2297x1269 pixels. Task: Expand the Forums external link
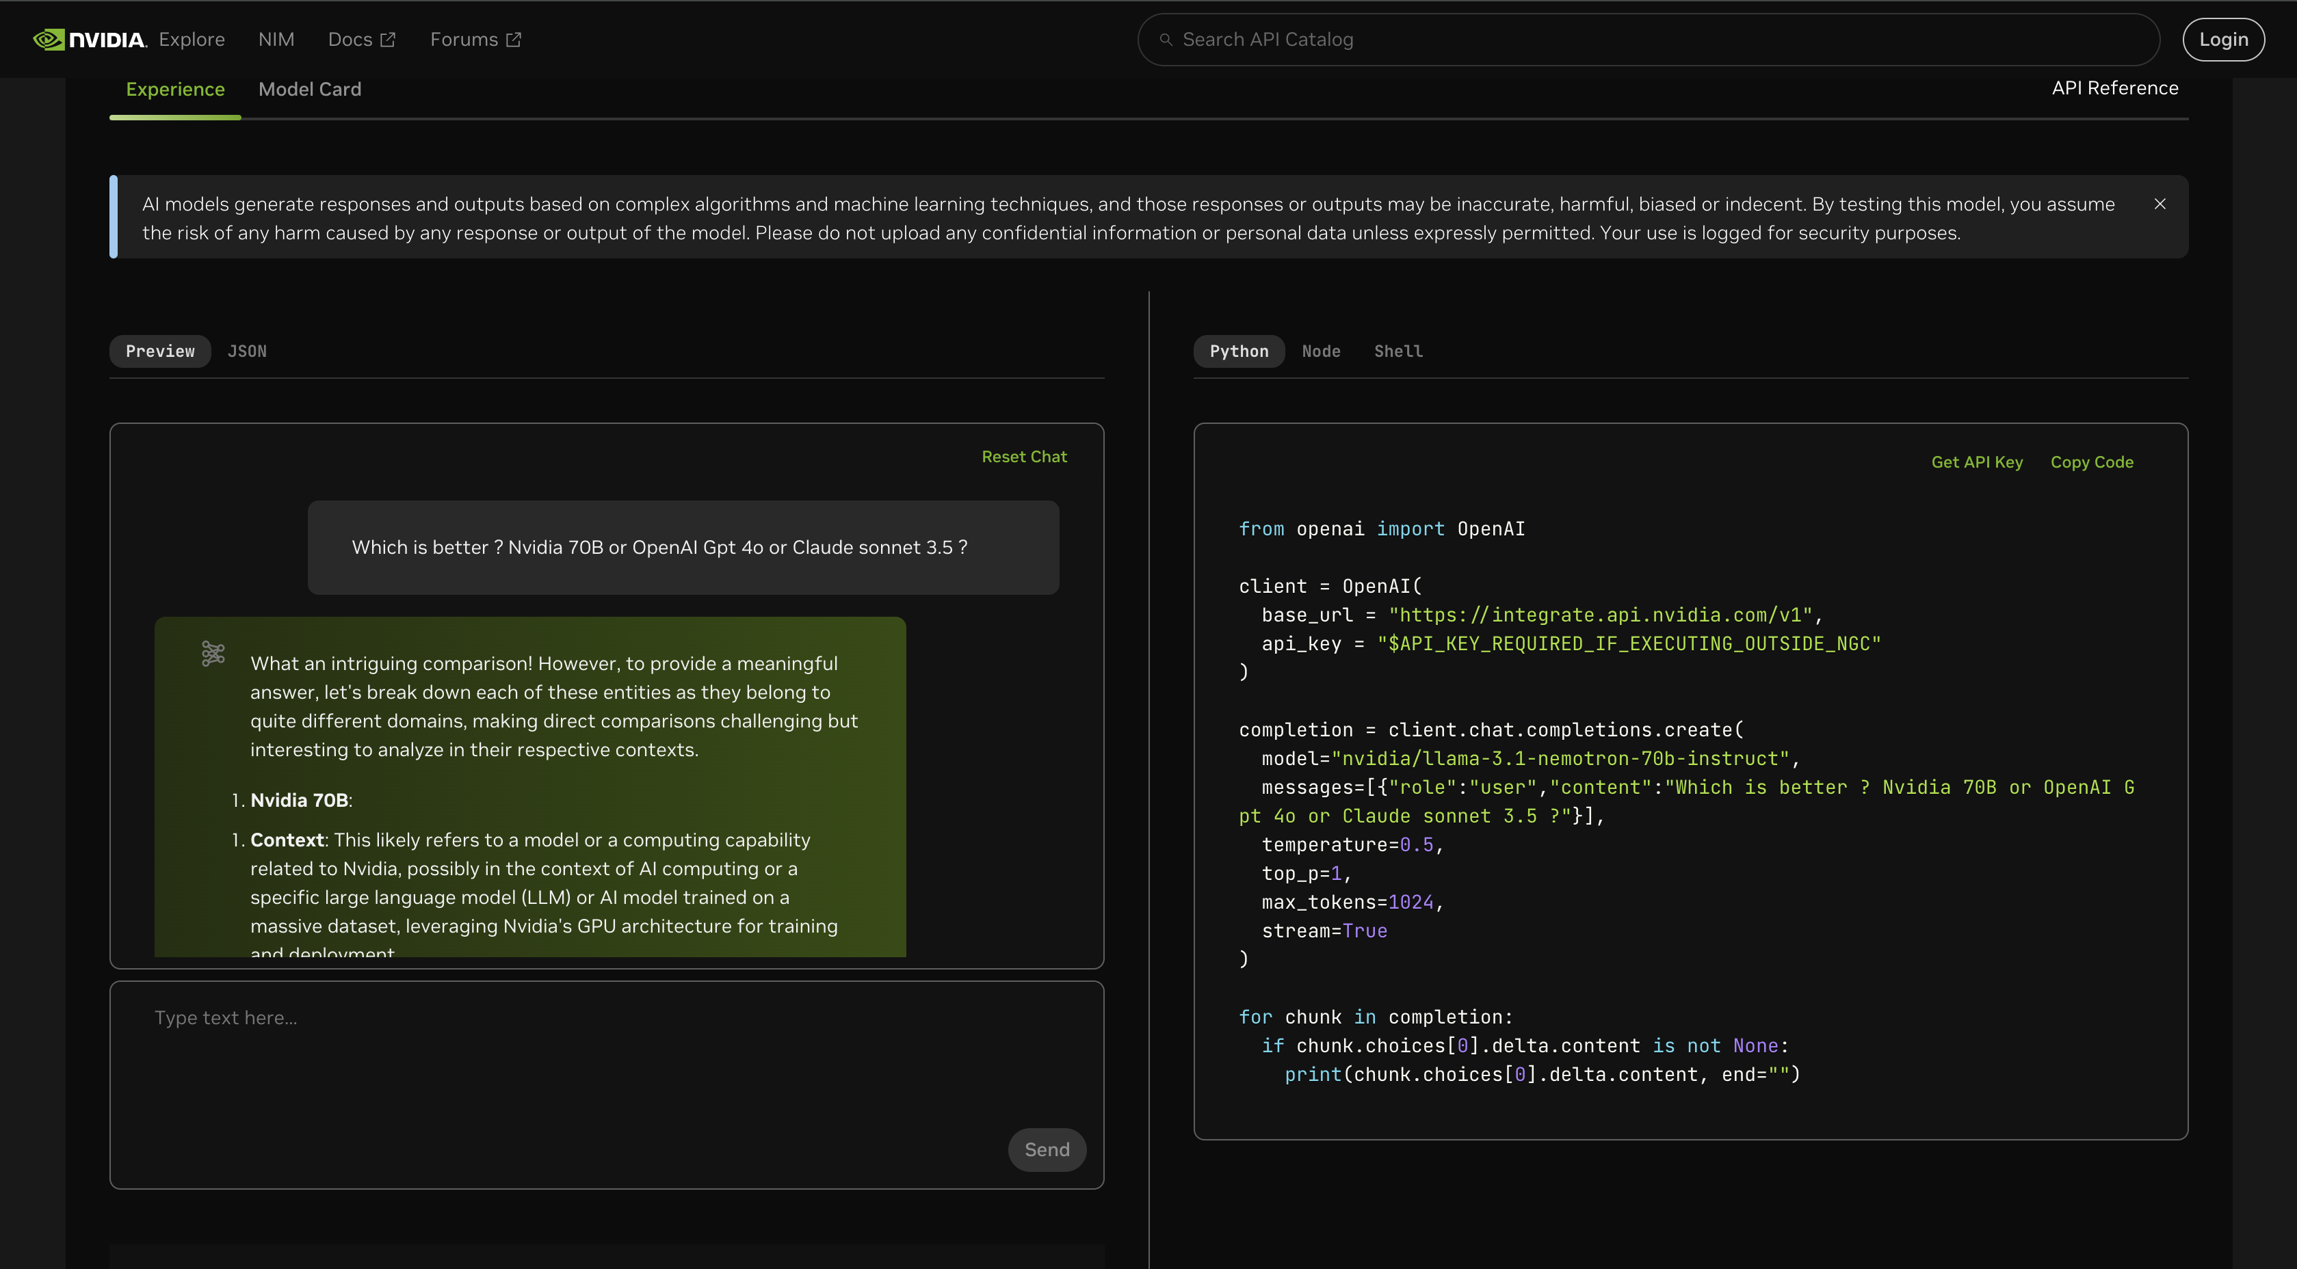(472, 39)
